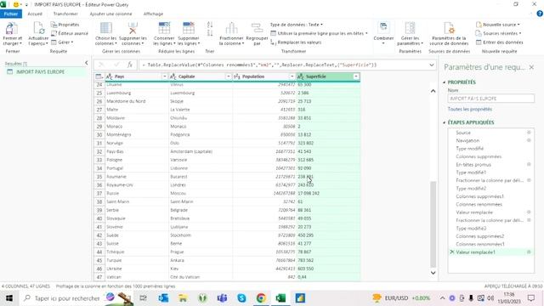The height and width of the screenshot is (306, 544).
Task: Open the Pays column filter dropdown
Action: coord(164,76)
